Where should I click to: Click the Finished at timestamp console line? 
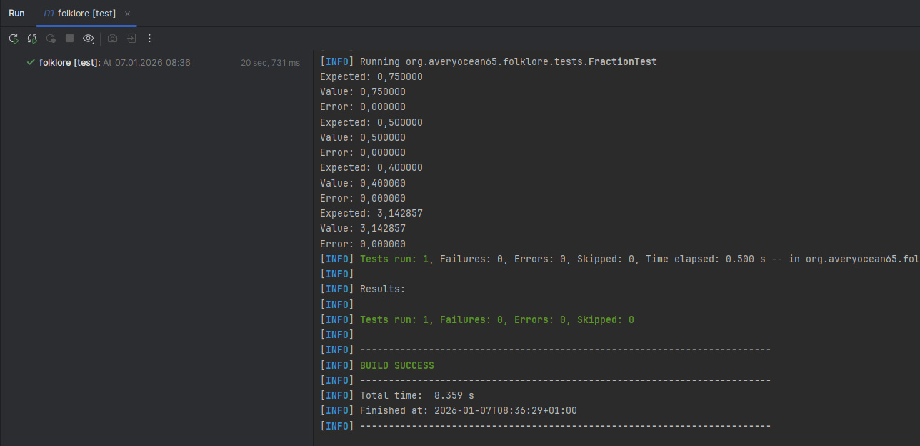468,410
